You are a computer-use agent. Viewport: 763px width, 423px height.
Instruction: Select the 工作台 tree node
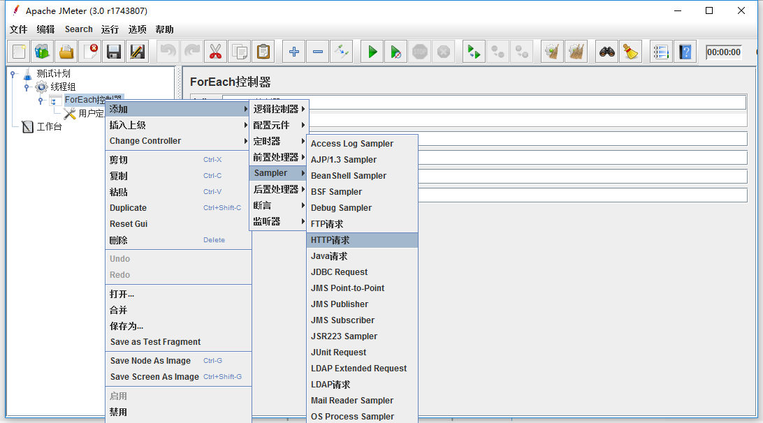[49, 127]
